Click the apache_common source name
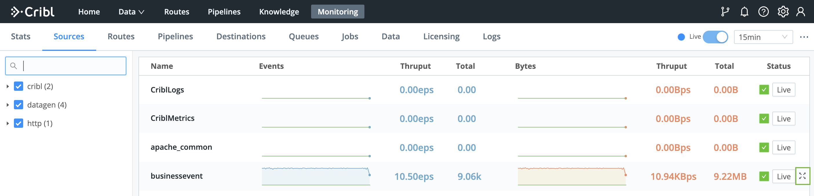Screen dimensions: 814x196 click(x=181, y=147)
